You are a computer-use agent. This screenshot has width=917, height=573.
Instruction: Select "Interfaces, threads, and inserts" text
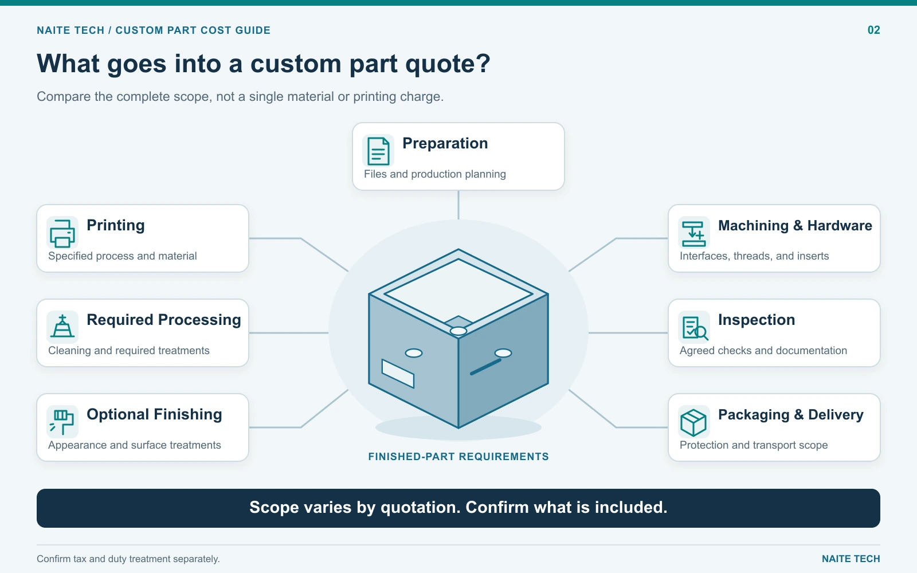point(754,256)
